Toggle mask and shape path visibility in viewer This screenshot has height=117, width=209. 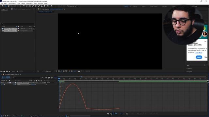[x=61, y=71]
